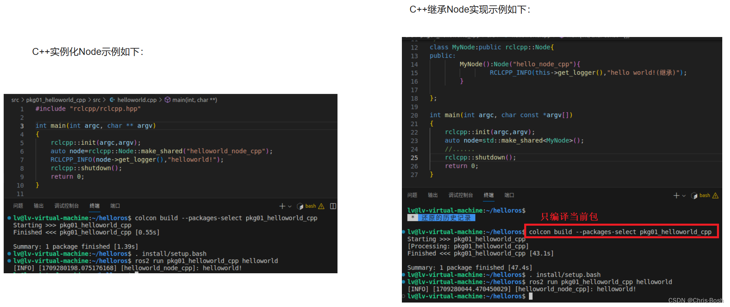Click the second src breadcrumb before helloworld.cpp
This screenshot has width=730, height=307.
point(97,100)
